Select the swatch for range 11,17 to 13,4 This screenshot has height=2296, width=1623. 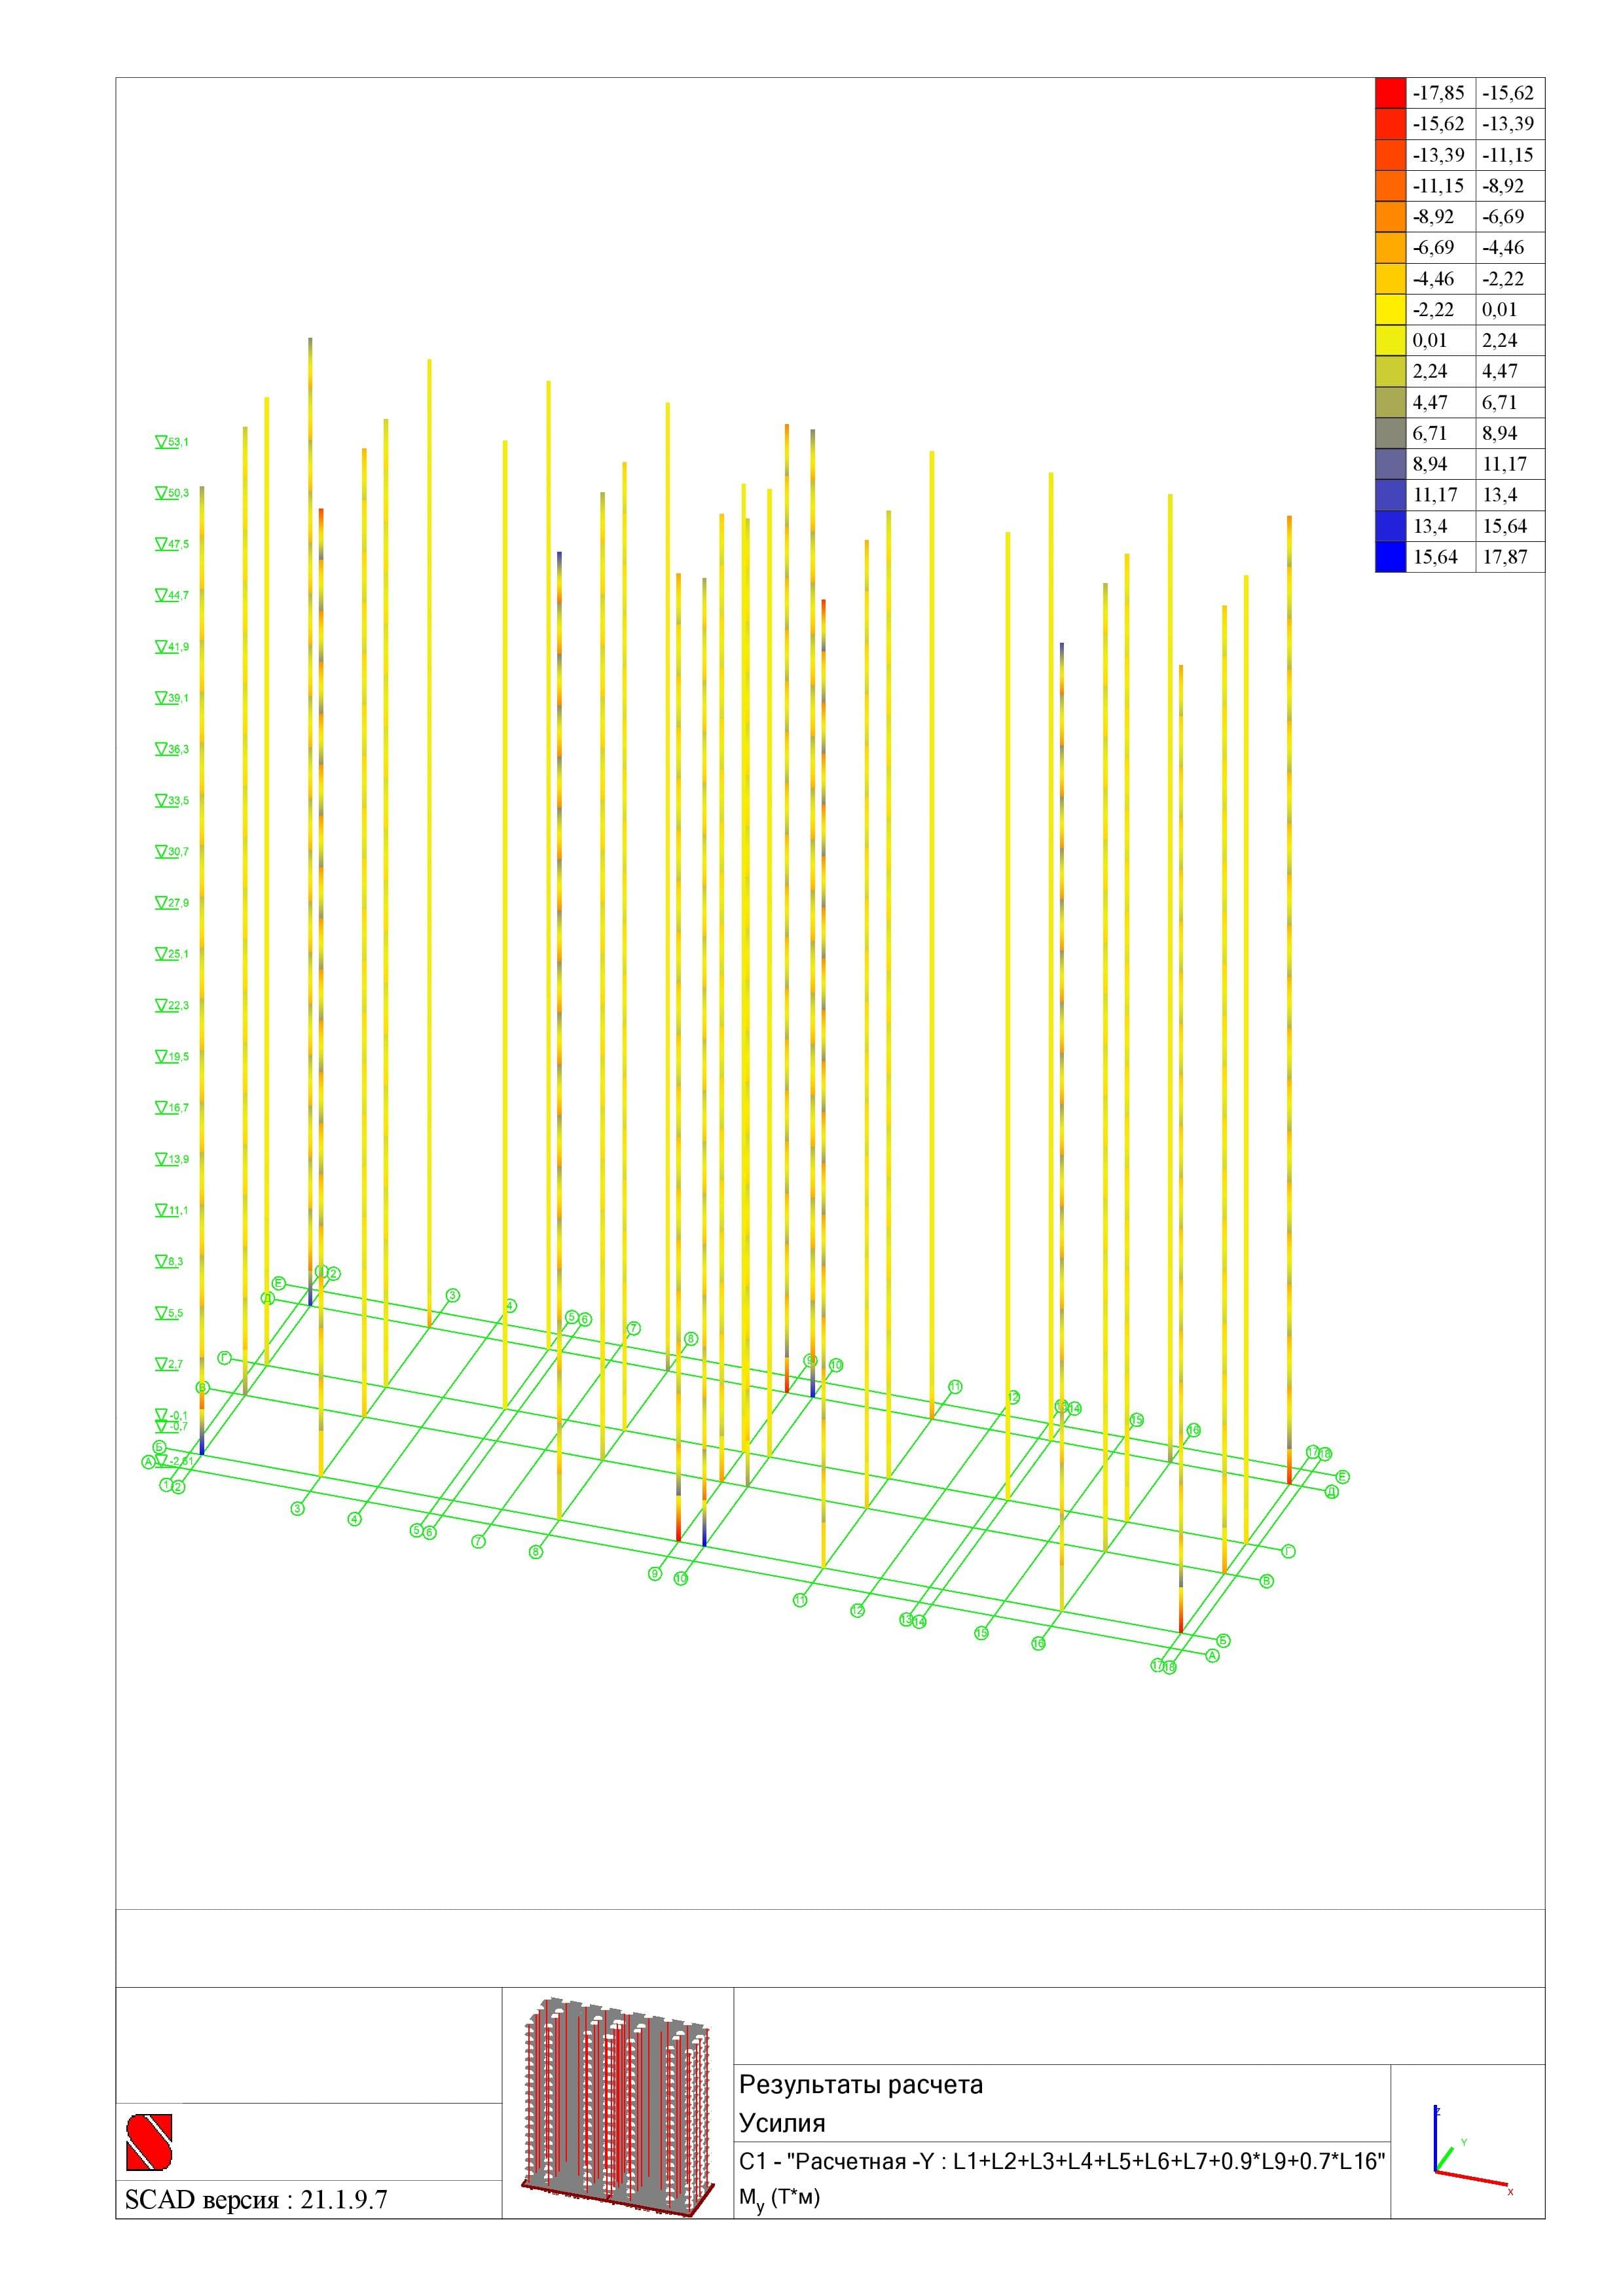click(x=1390, y=495)
